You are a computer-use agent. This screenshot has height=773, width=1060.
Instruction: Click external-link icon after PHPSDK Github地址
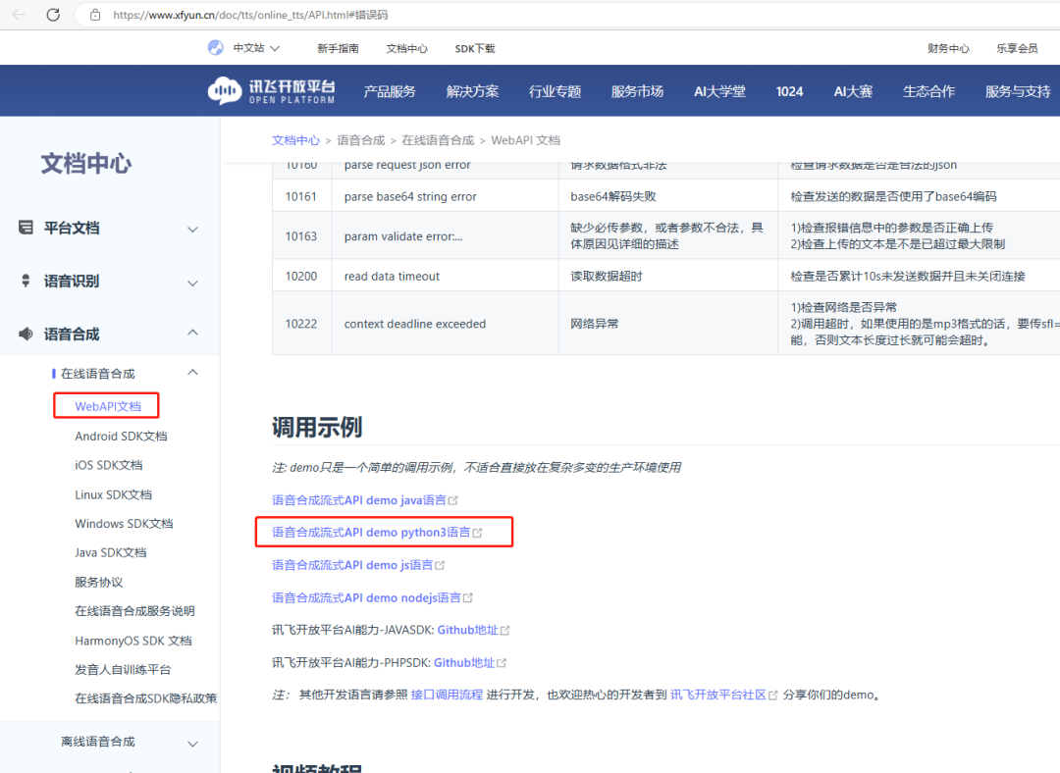tap(501, 663)
